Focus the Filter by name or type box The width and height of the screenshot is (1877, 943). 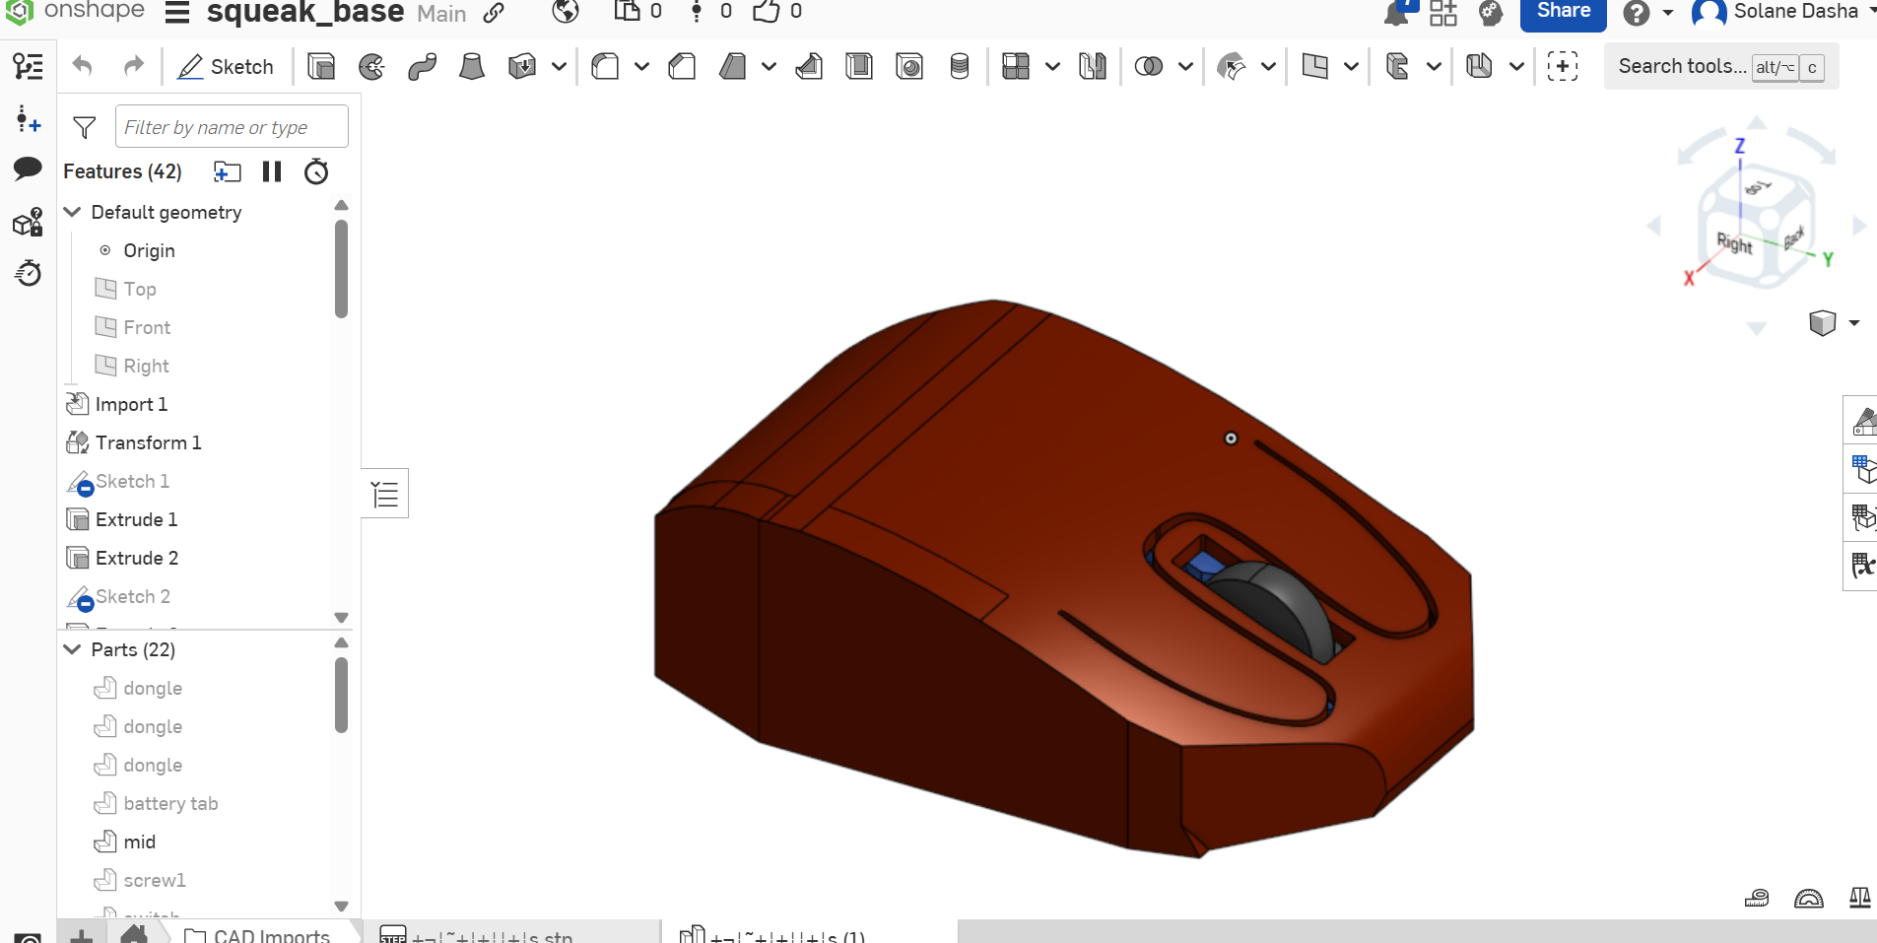click(x=232, y=127)
